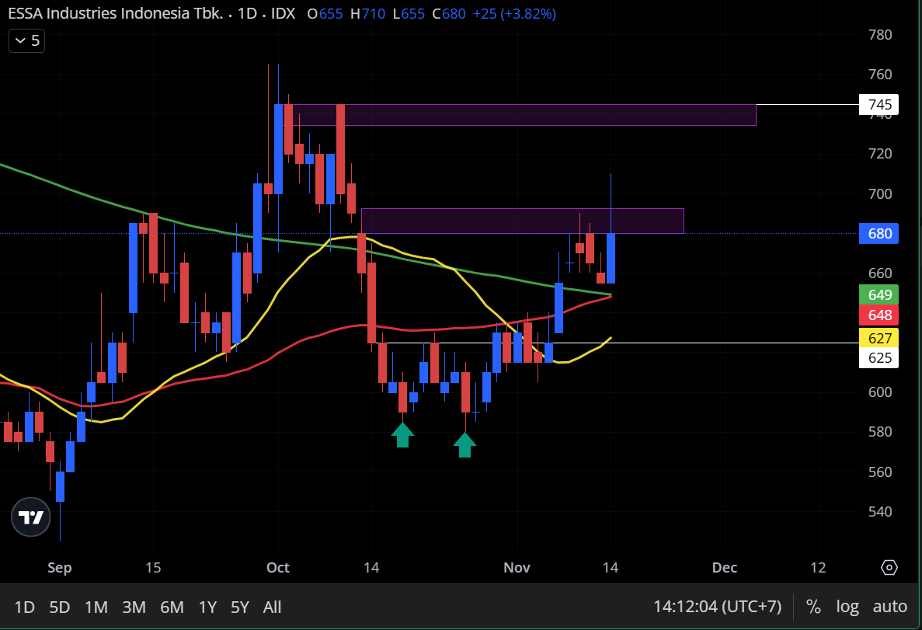
Task: Select the 6M time range
Action: coord(172,607)
